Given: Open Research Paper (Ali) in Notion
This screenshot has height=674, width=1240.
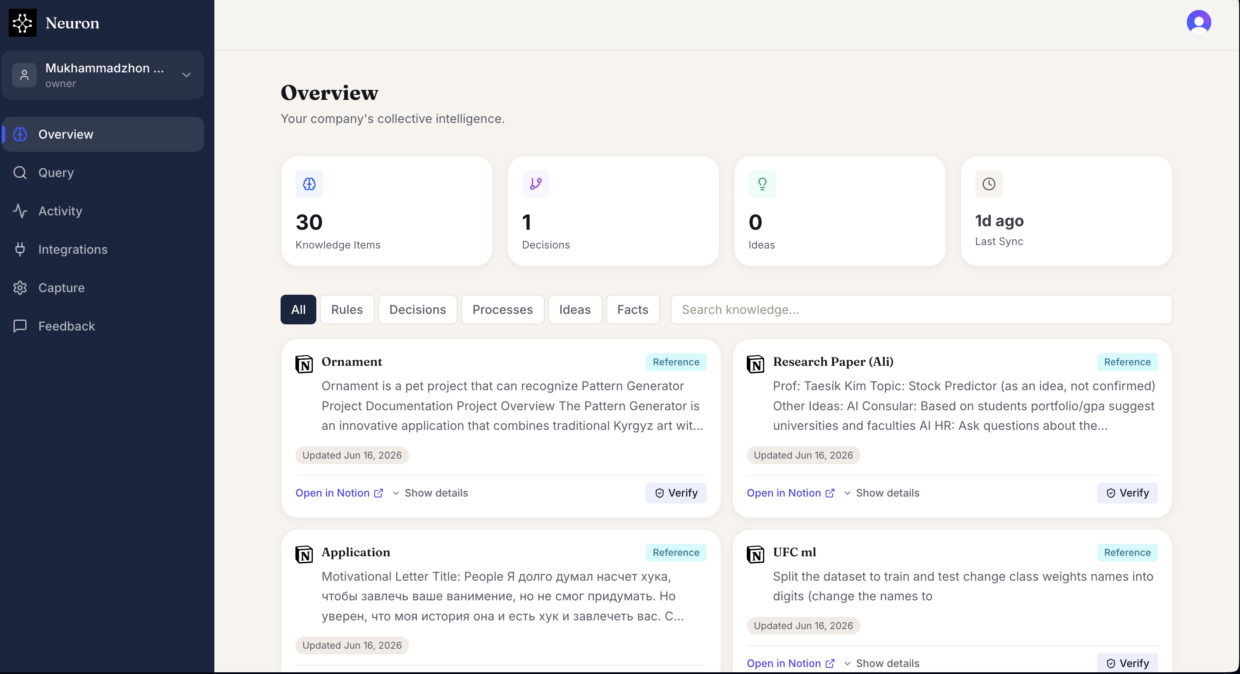Looking at the screenshot, I should click(790, 493).
